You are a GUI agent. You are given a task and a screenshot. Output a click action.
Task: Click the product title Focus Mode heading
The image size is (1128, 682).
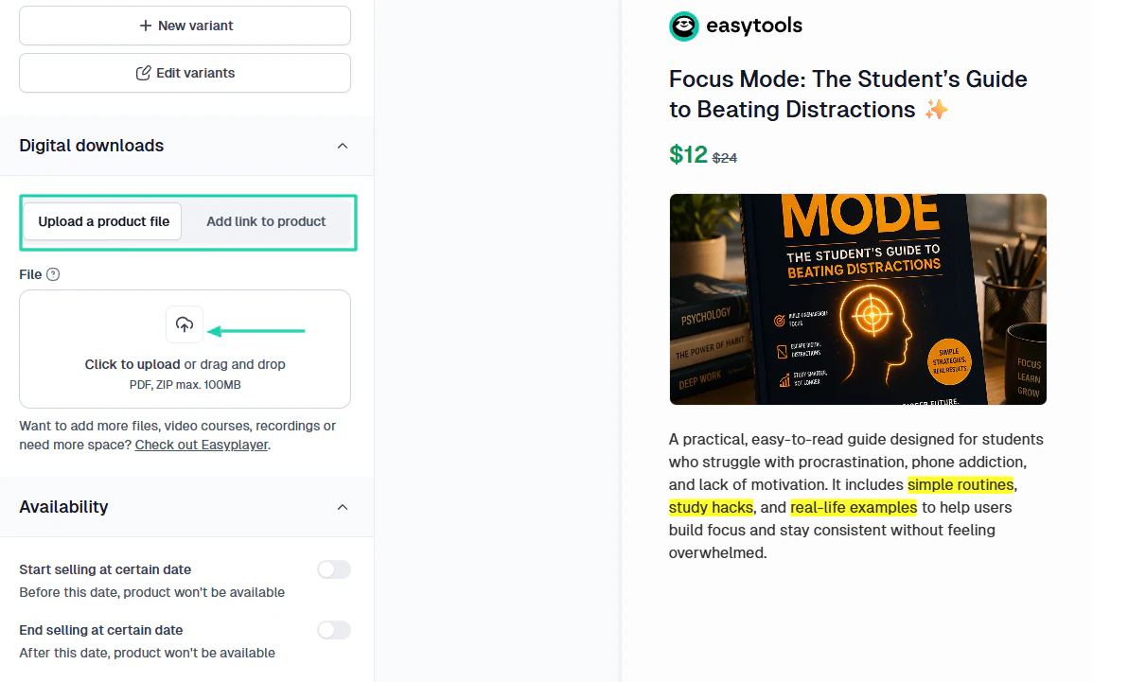[848, 95]
